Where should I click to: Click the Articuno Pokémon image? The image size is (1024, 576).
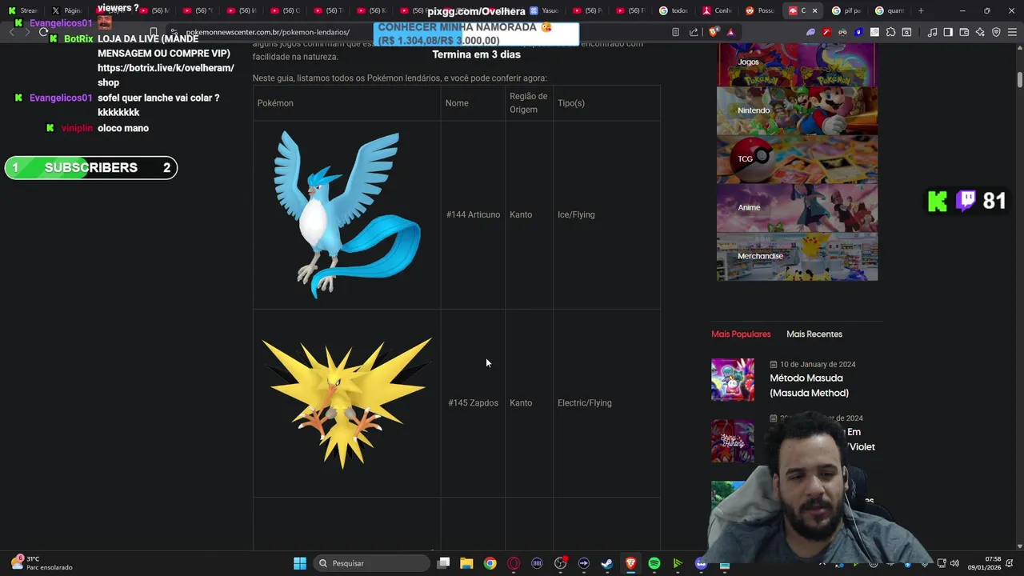coord(346,214)
